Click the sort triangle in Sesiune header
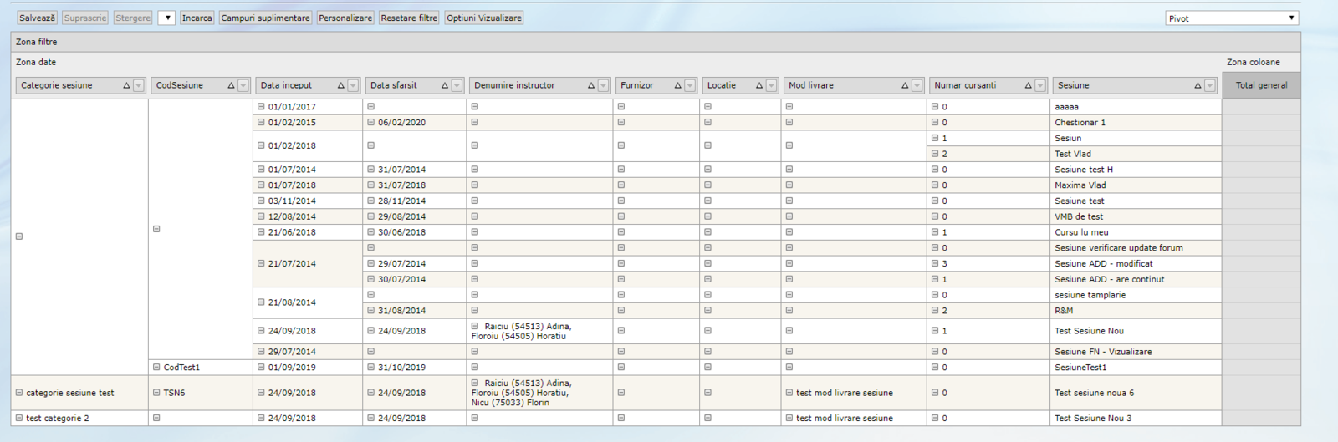 tap(1198, 85)
